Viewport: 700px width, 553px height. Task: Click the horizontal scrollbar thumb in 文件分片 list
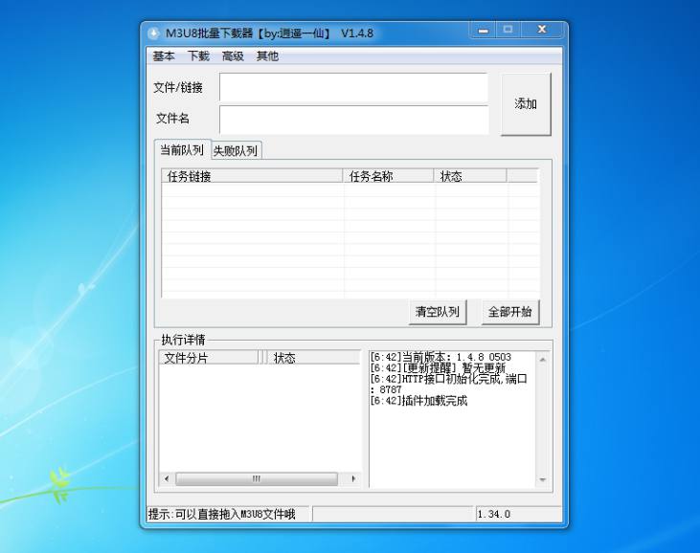(257, 478)
